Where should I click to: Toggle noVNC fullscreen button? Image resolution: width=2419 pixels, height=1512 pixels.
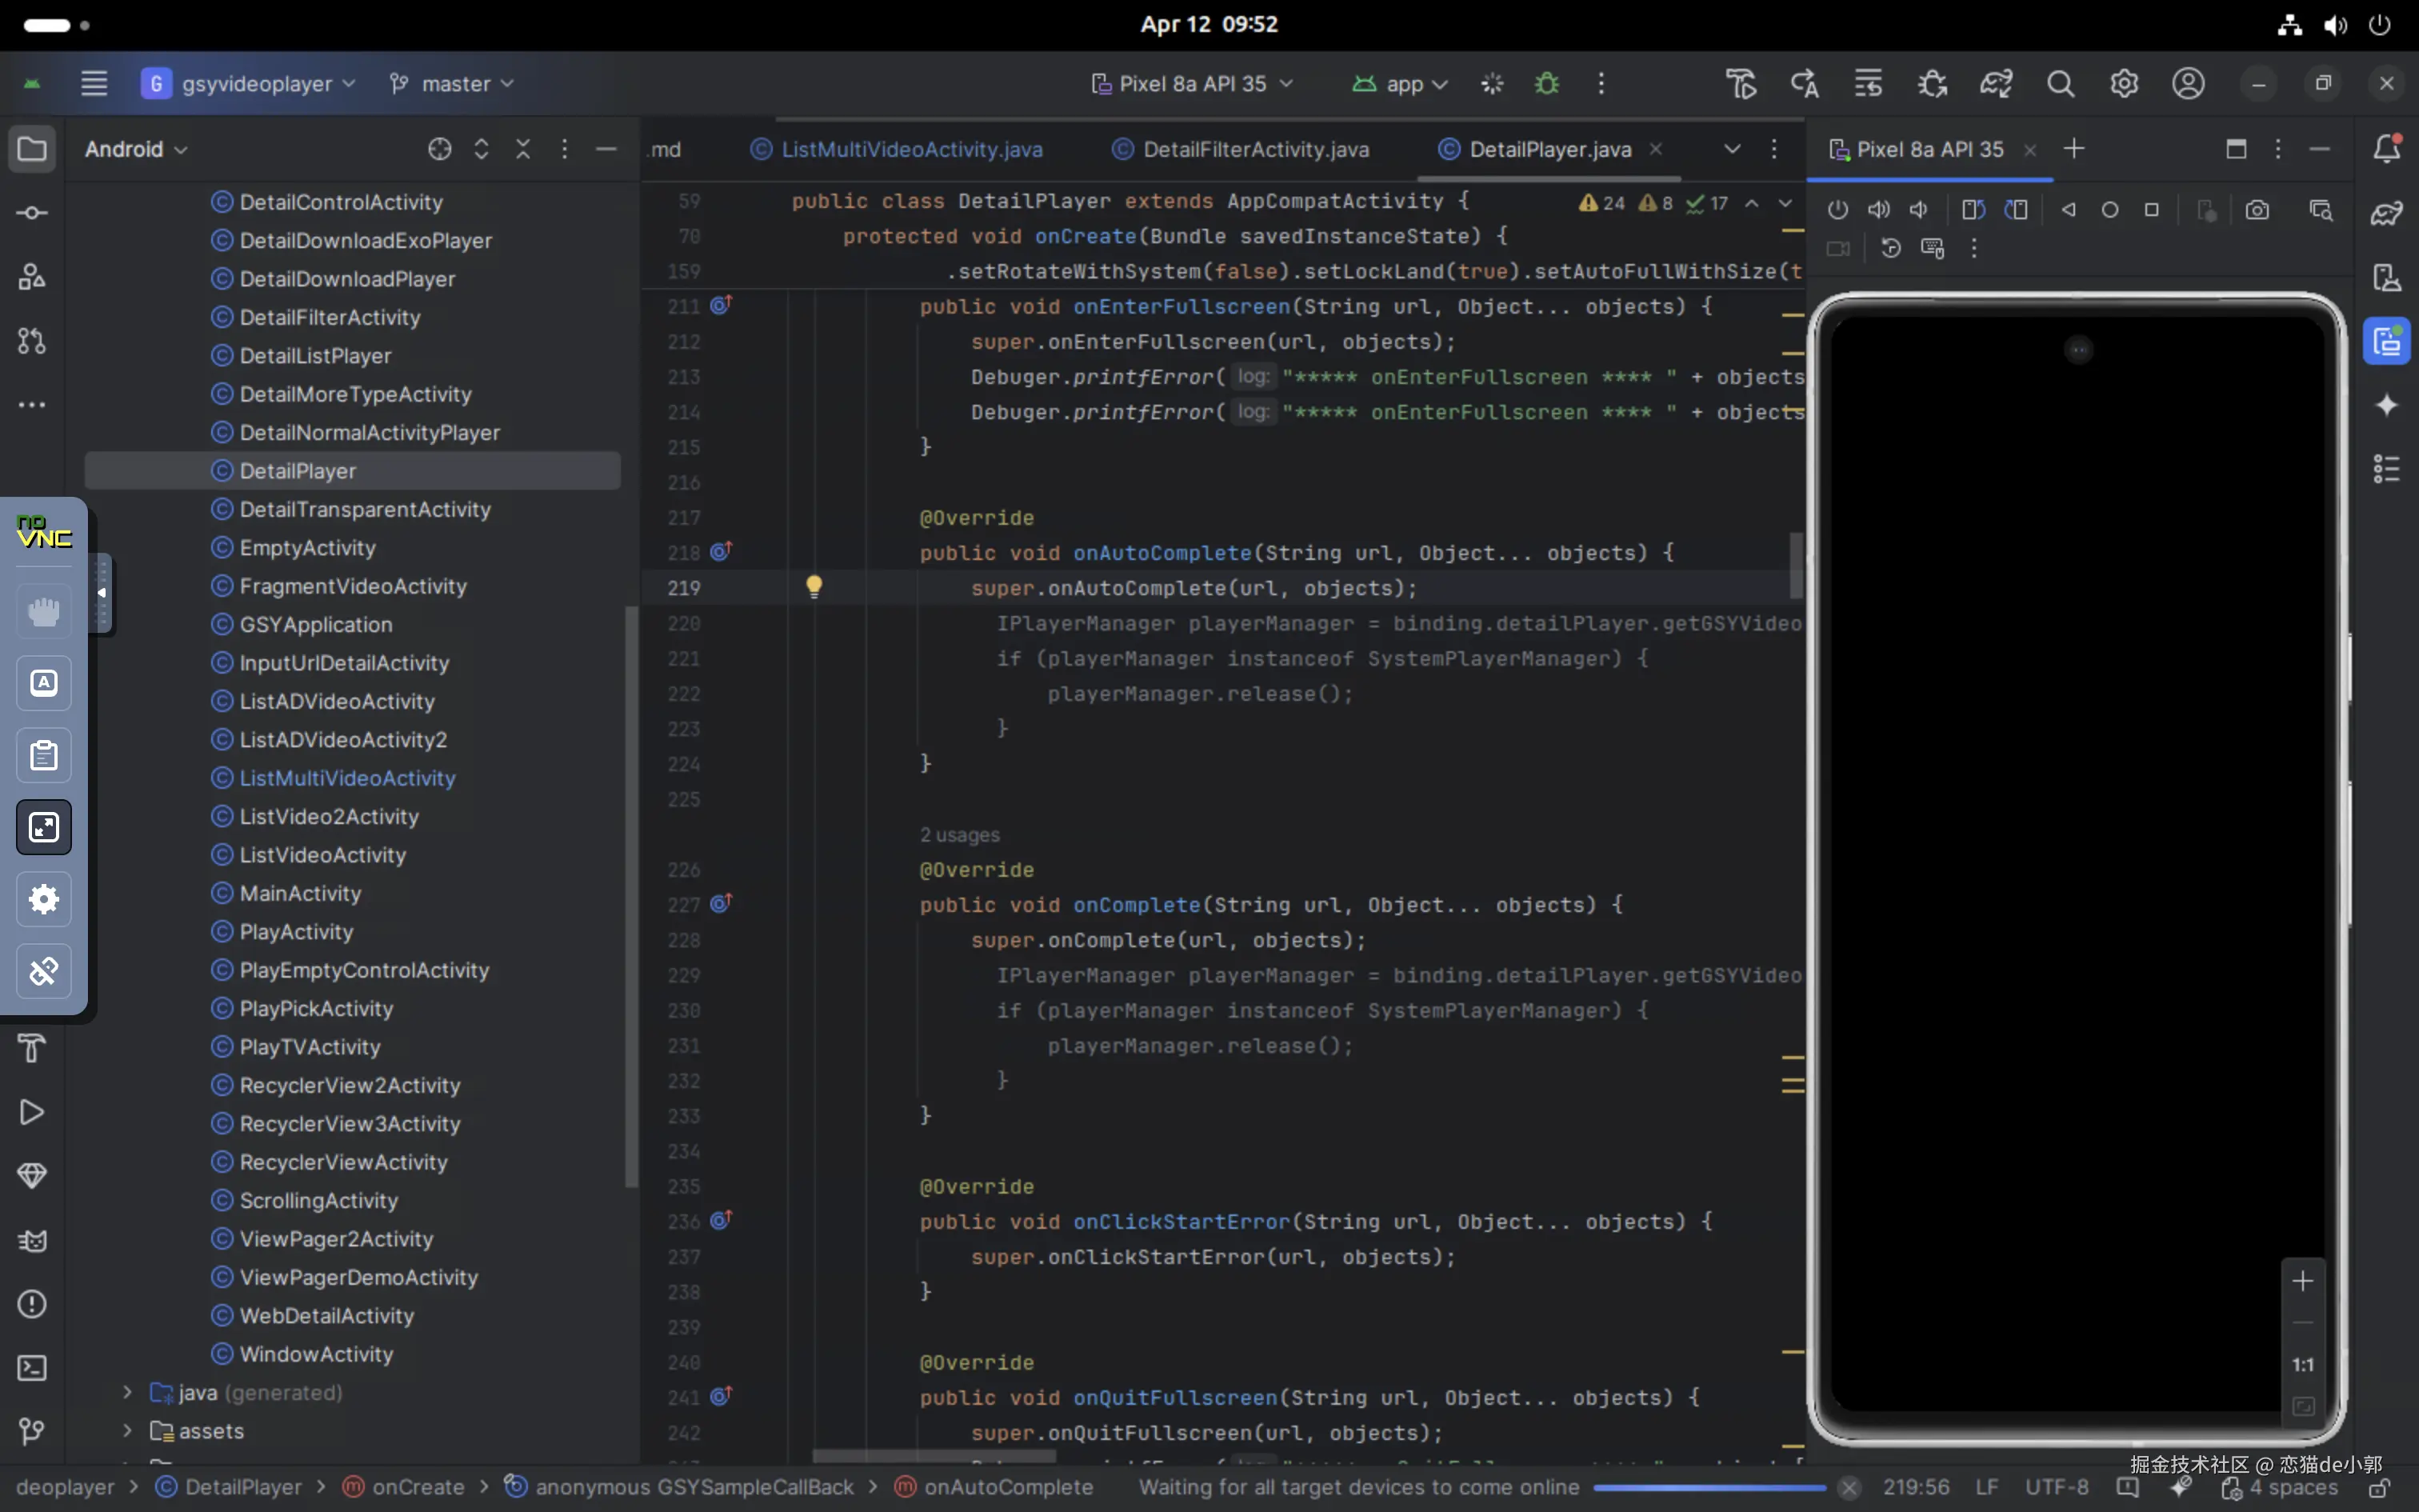point(44,827)
